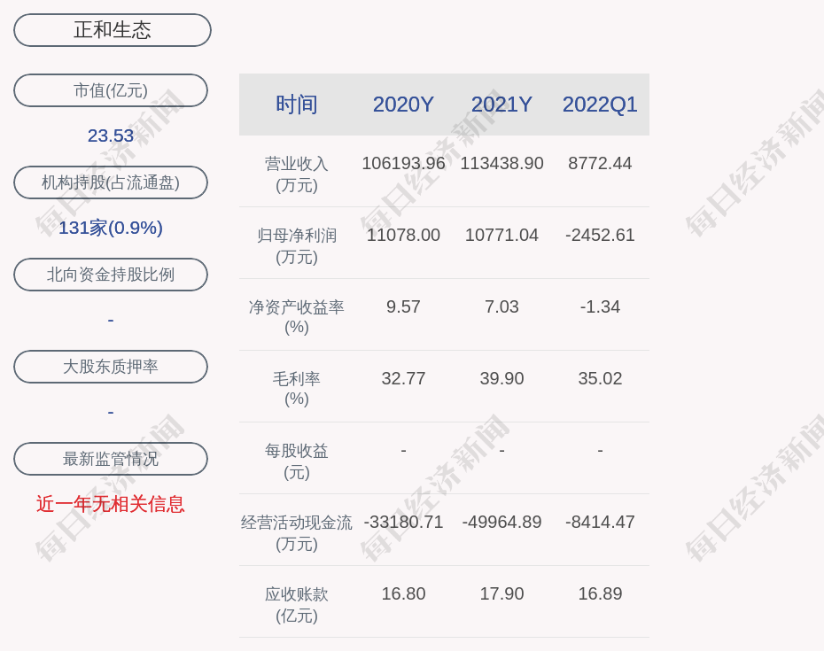Click the 经营活动现金流(万元) row label

297,533
